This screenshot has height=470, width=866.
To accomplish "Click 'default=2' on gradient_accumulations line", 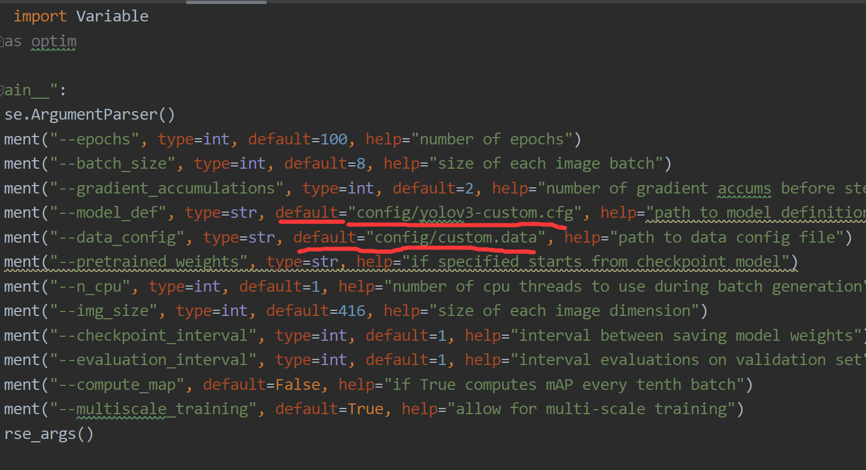I will (433, 188).
